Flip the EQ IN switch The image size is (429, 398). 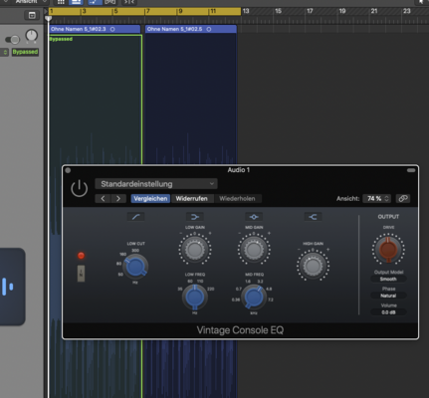coord(81,274)
